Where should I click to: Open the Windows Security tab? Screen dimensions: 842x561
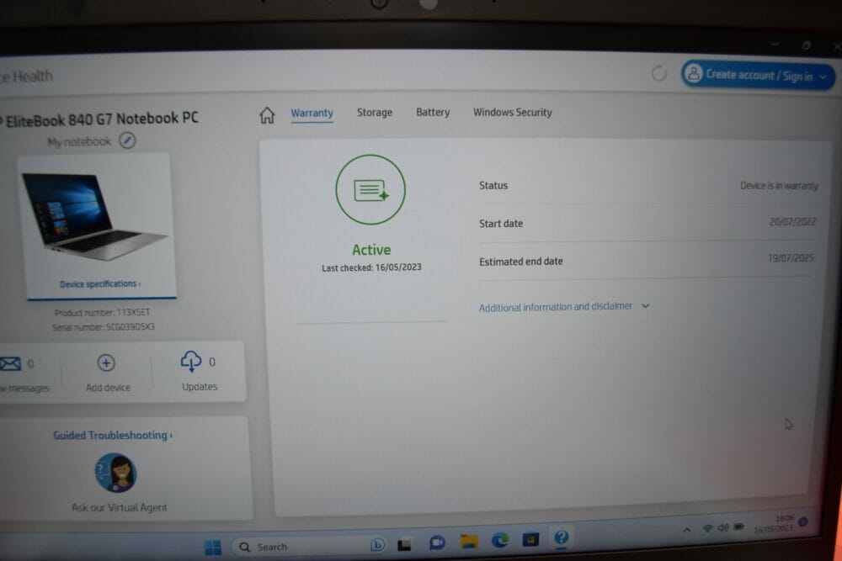pos(512,112)
